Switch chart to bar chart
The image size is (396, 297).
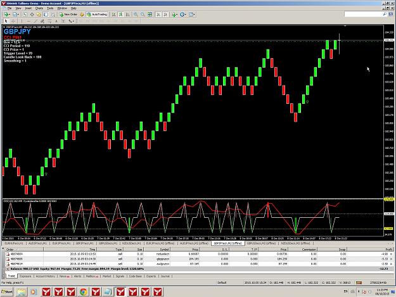(x=114, y=15)
